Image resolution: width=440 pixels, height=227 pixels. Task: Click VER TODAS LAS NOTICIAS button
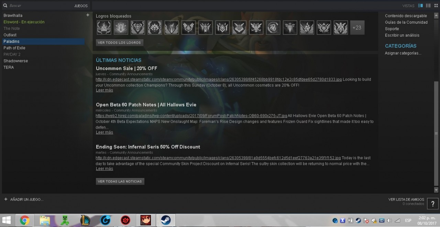click(x=120, y=181)
